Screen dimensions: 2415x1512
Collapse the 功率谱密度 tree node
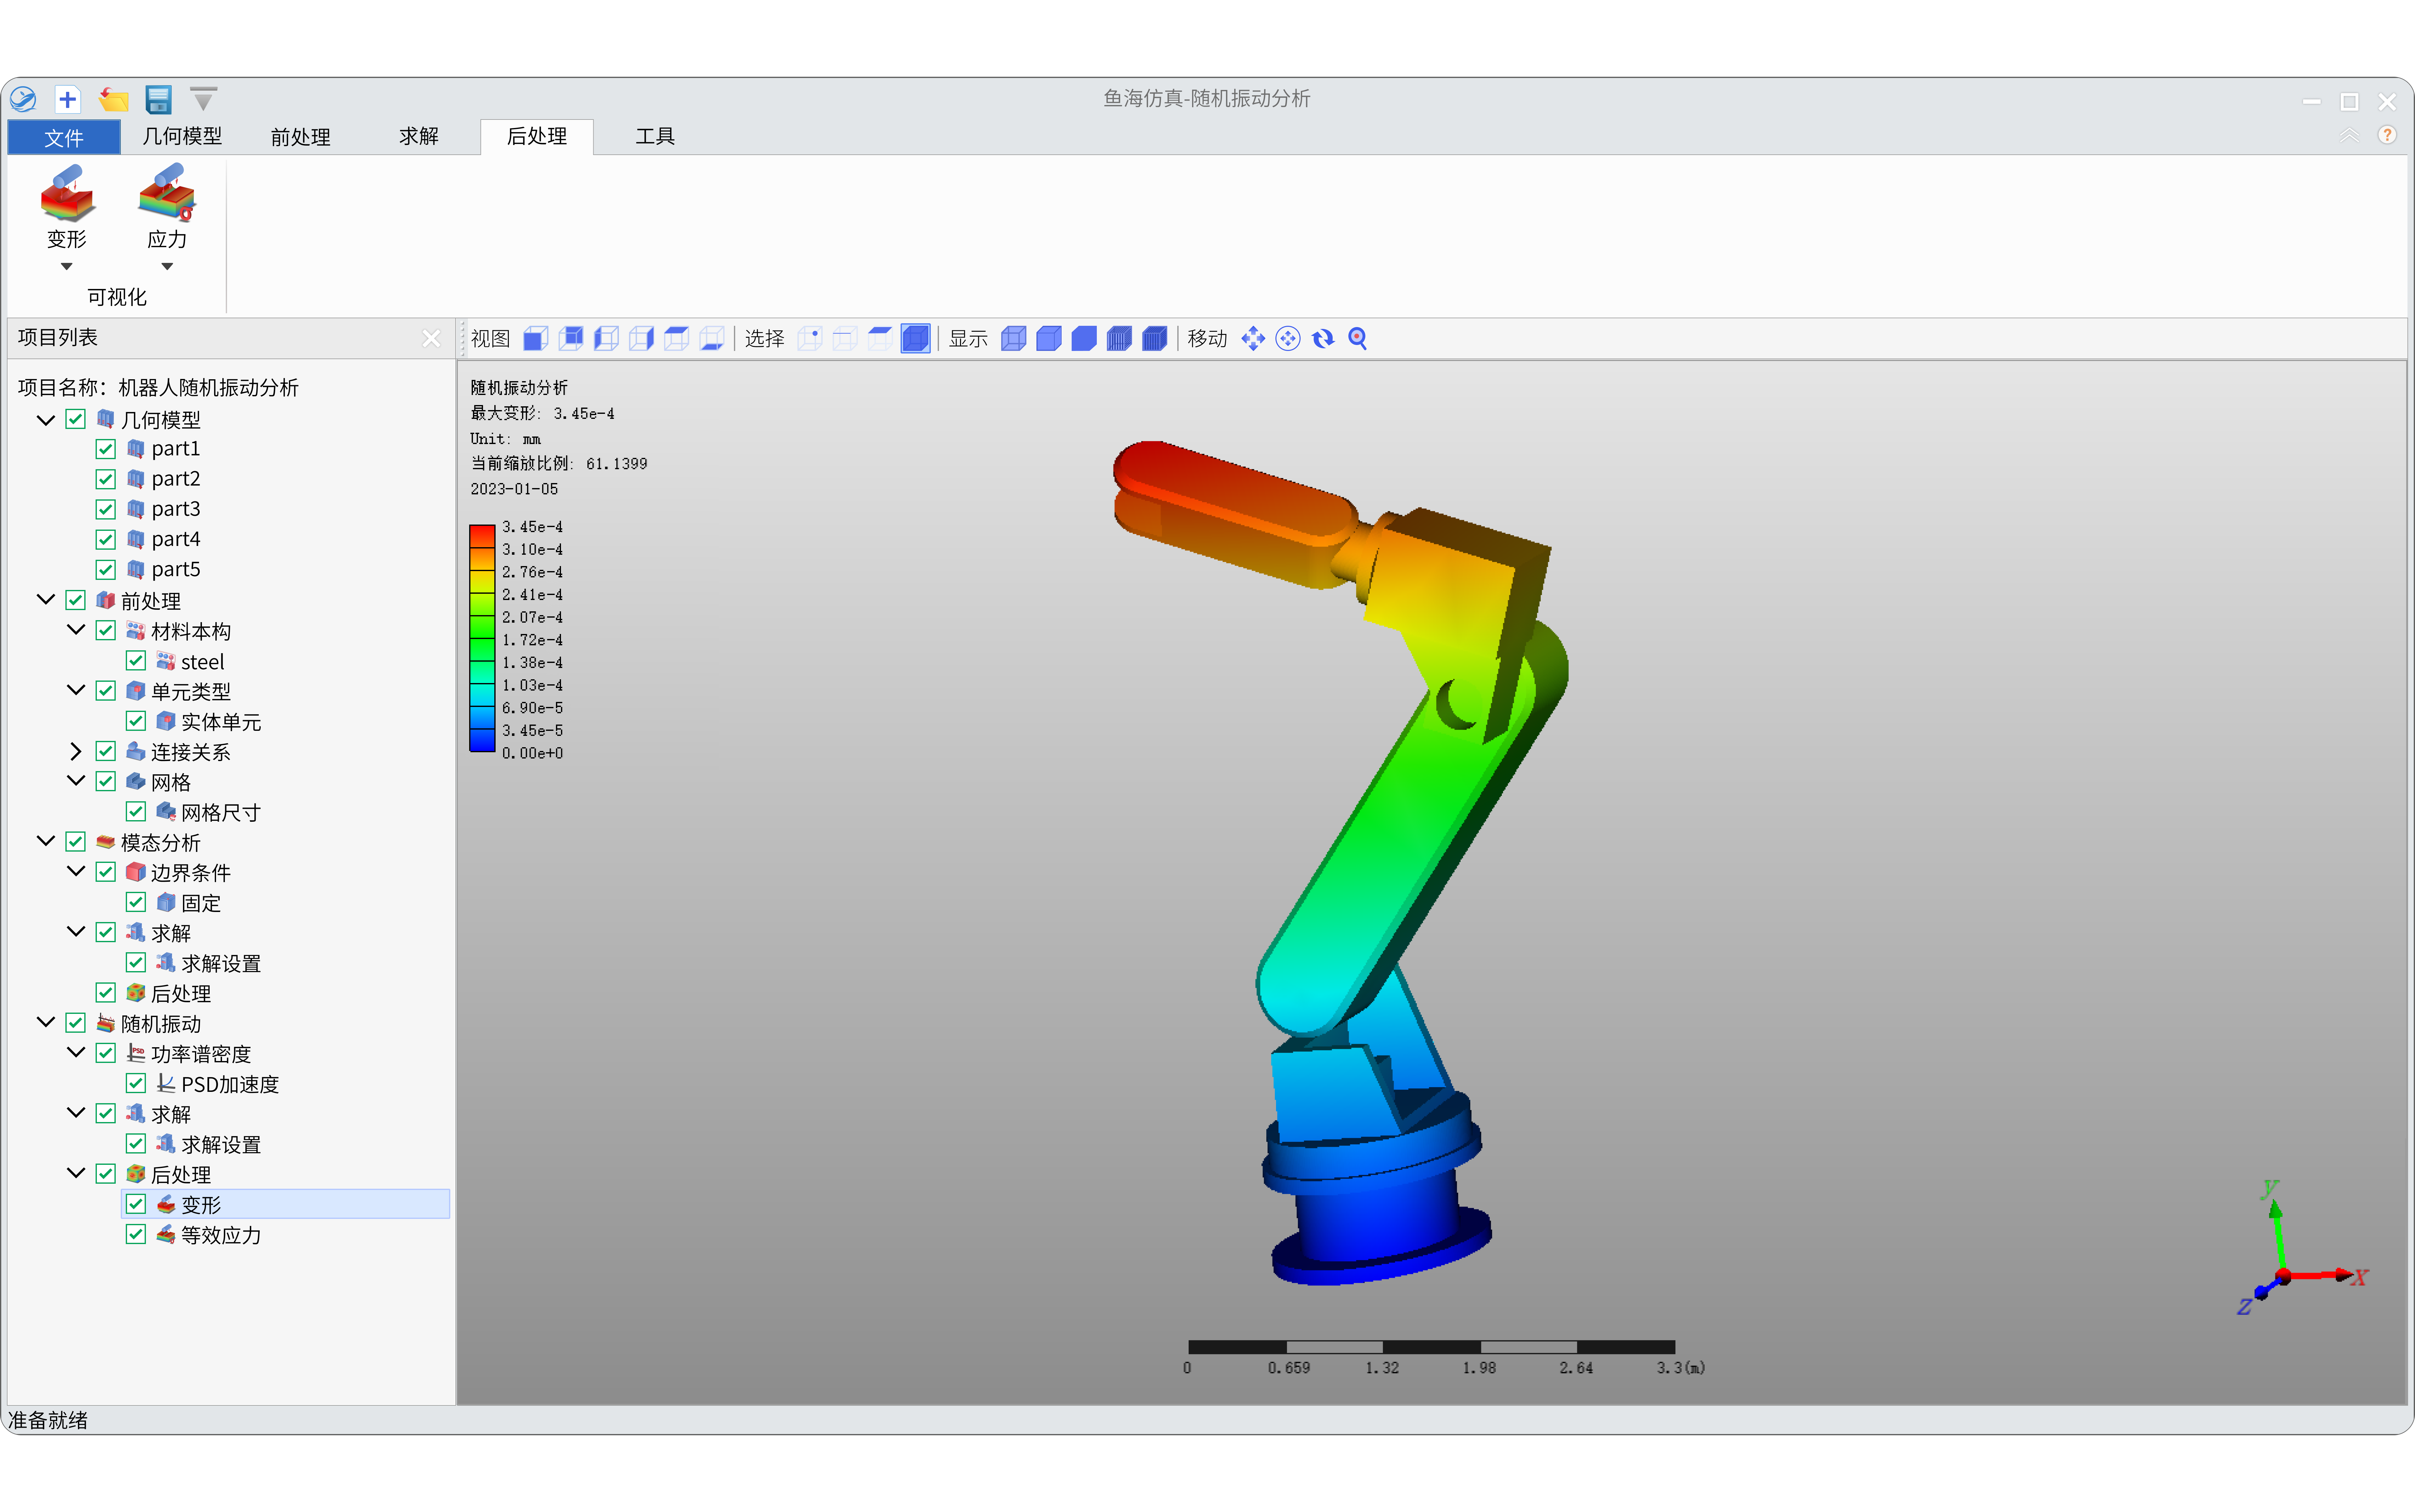(76, 1052)
